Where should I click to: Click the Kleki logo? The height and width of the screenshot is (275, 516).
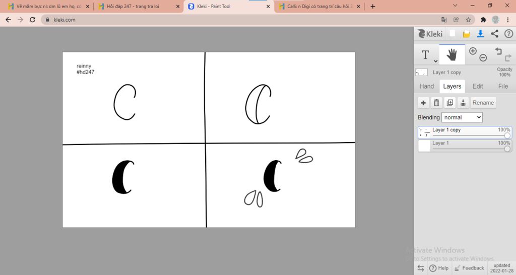(x=430, y=34)
